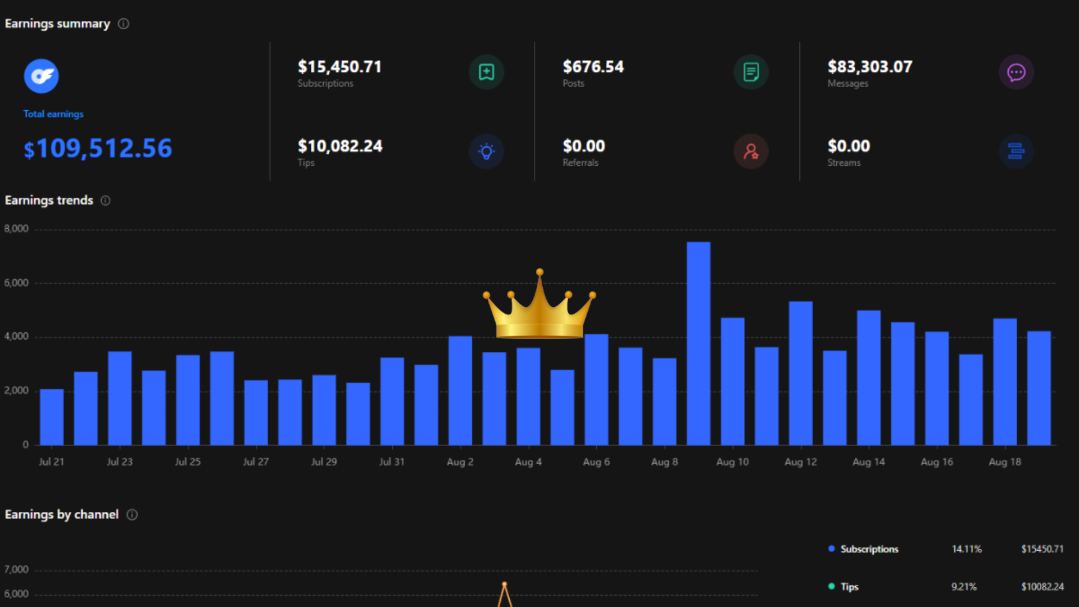The height and width of the screenshot is (607, 1079).
Task: Click the Posts document icon
Action: tap(751, 72)
